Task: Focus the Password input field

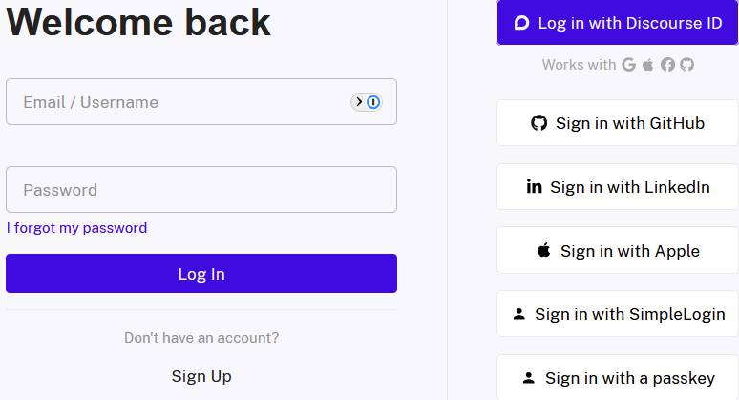Action: (x=201, y=190)
